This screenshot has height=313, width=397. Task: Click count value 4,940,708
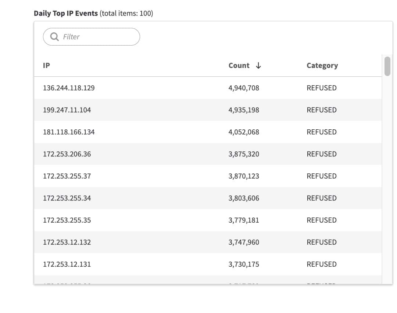(x=244, y=88)
